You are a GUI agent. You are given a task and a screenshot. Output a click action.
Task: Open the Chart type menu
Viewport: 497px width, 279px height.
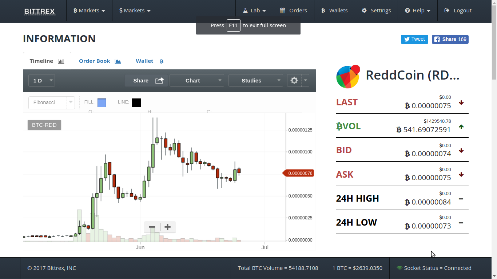pyautogui.click(x=192, y=81)
